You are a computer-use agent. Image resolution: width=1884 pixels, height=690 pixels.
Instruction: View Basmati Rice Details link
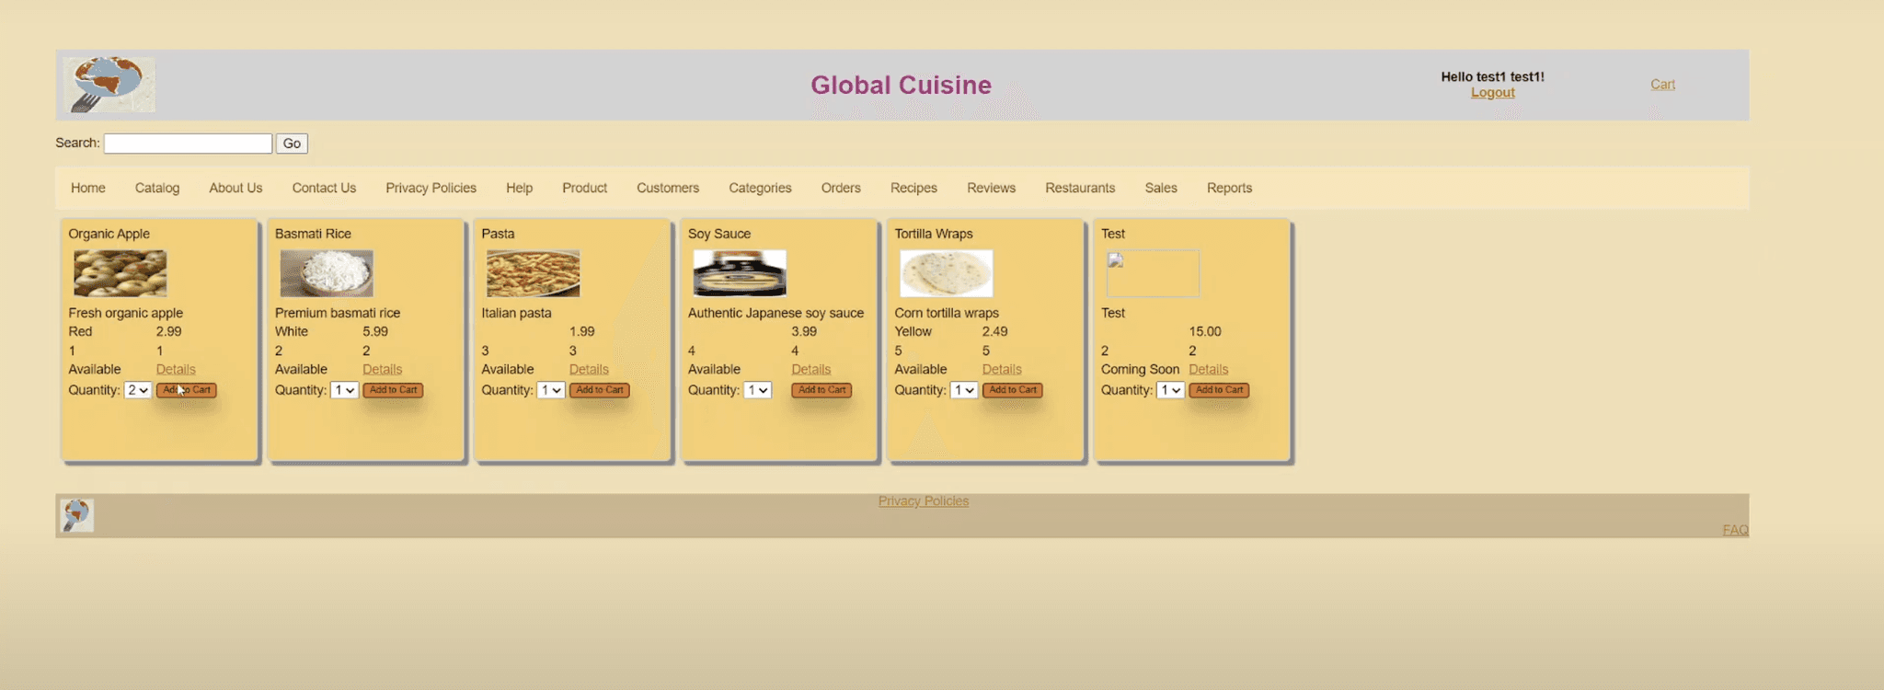(x=382, y=370)
